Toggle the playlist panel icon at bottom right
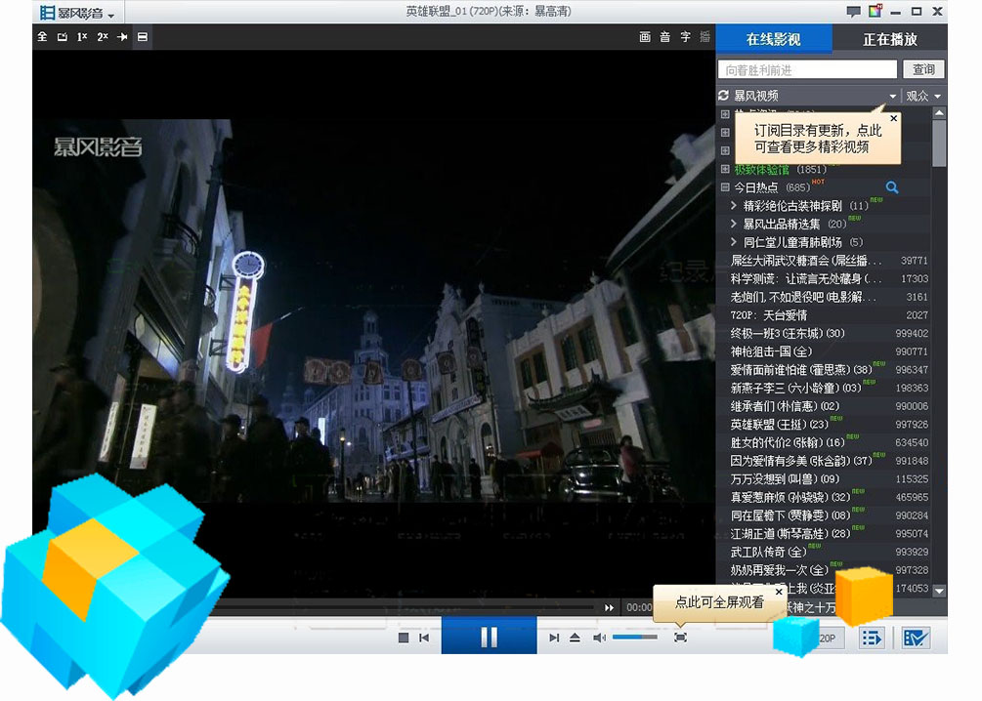The height and width of the screenshot is (701, 982). click(x=872, y=638)
